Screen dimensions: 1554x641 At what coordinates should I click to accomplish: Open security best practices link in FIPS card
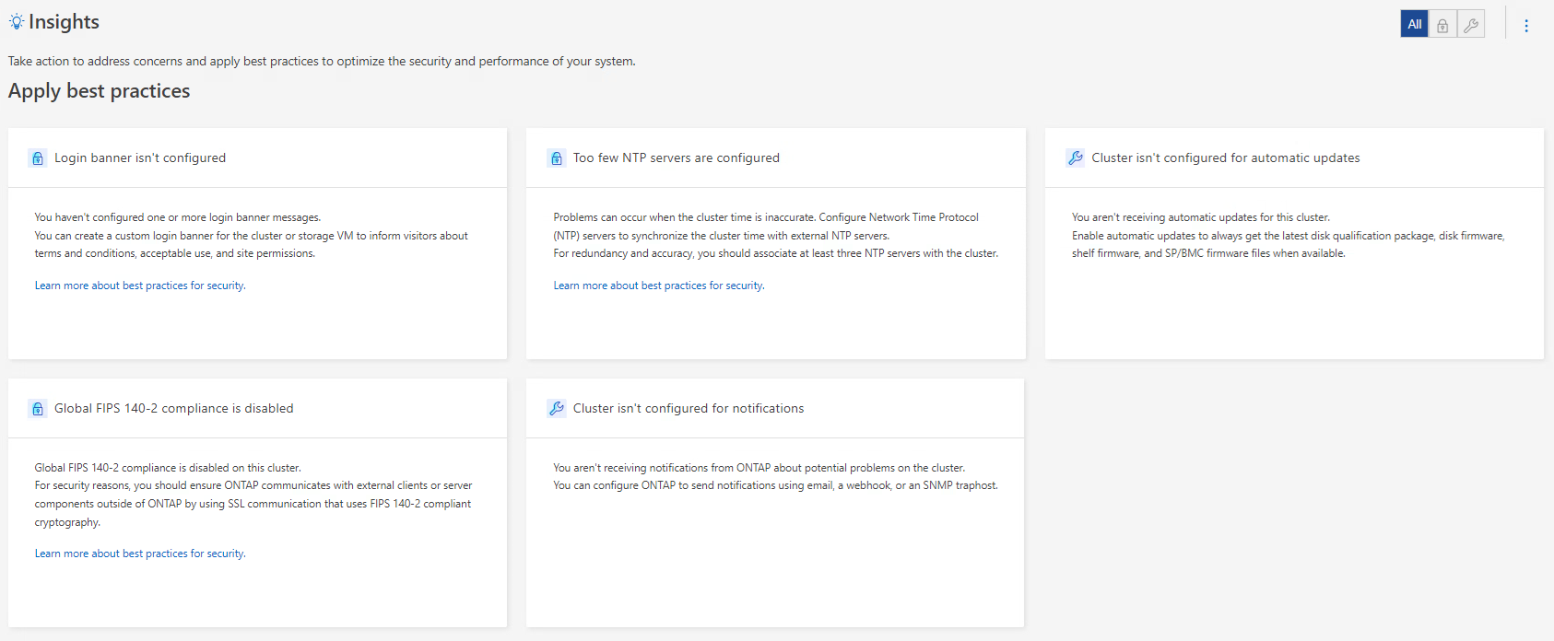click(140, 554)
